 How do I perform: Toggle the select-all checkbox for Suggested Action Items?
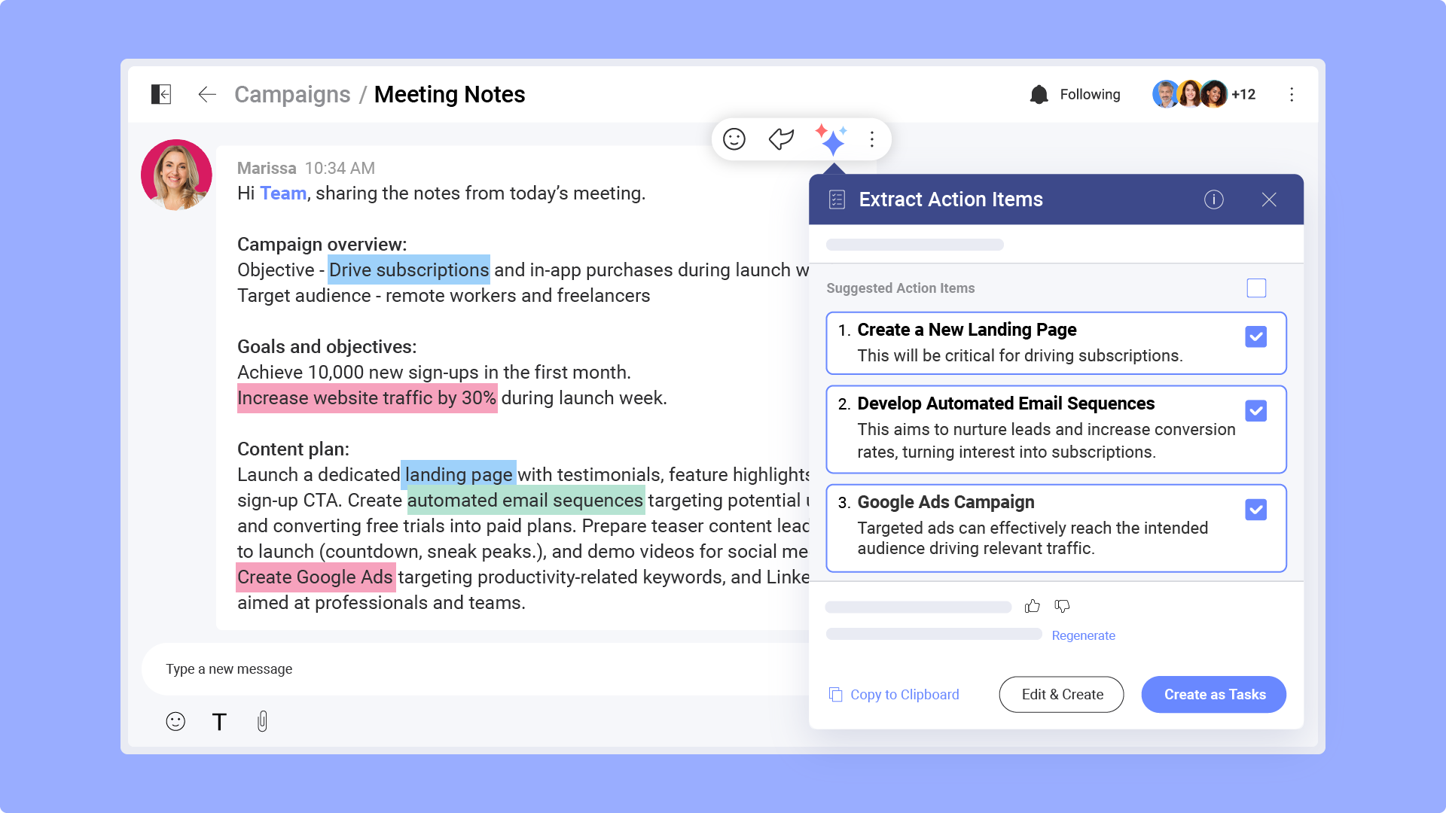[x=1256, y=288]
